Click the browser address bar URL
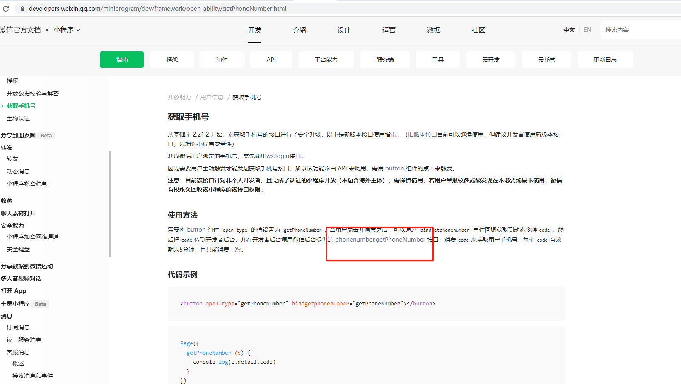Screen dimensions: 681x384 click(157, 9)
